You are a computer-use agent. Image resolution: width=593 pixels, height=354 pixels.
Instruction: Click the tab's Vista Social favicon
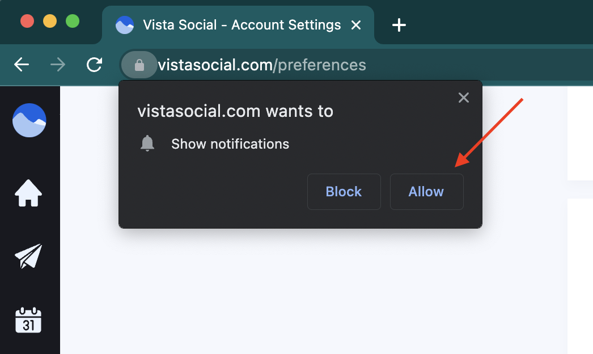click(x=124, y=25)
